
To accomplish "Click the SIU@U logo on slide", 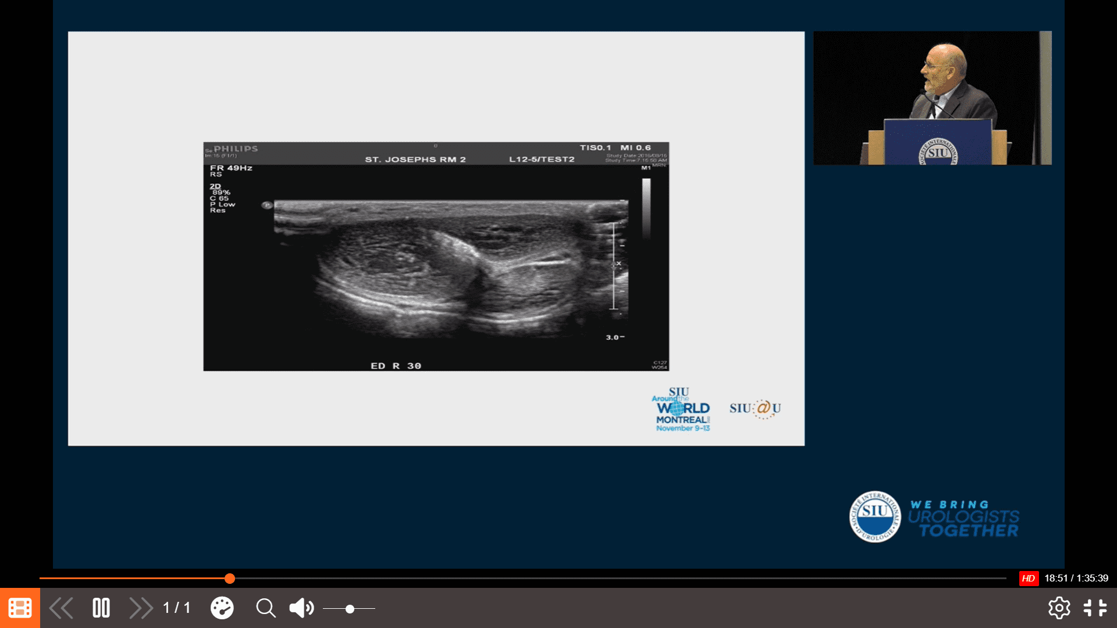I will click(x=755, y=409).
